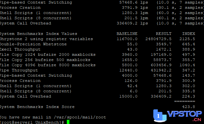Click the System Benchmarks Index Score label
Image resolution: width=204 pixels, height=124 pixels.
37,107
